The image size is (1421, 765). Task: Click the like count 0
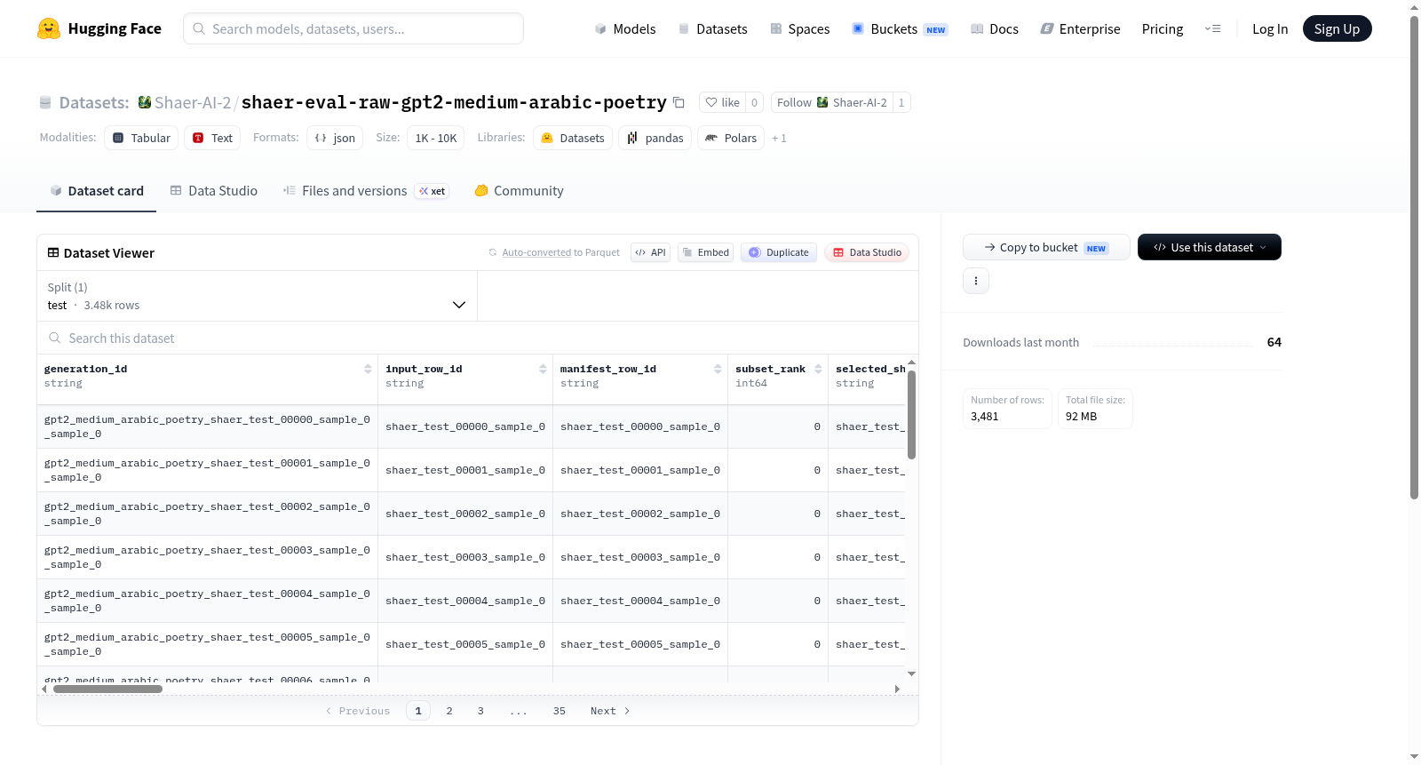(754, 102)
